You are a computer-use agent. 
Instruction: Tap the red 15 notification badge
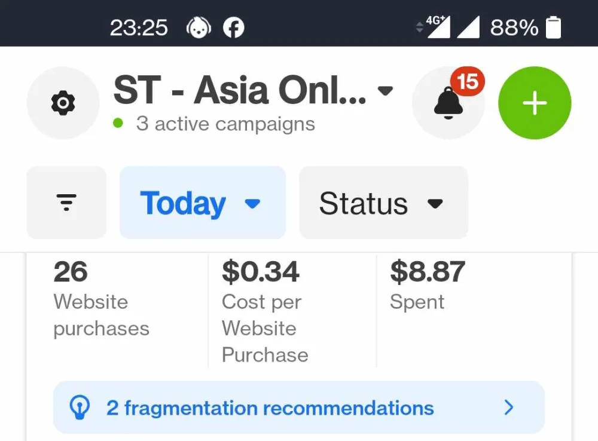pyautogui.click(x=468, y=81)
